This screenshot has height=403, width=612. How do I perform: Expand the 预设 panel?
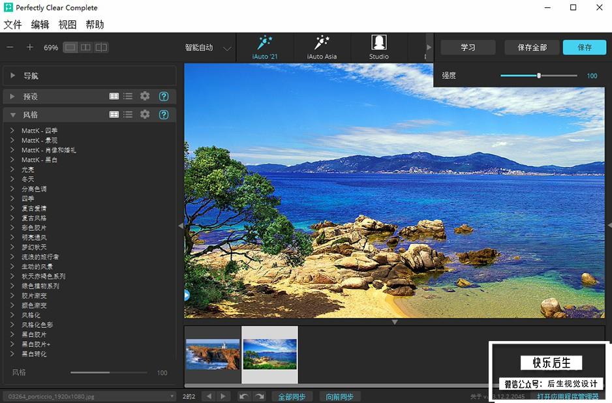tap(12, 97)
